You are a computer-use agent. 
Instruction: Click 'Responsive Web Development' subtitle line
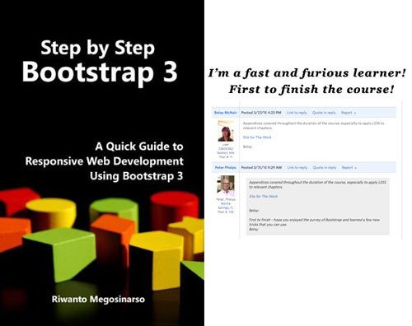point(105,161)
